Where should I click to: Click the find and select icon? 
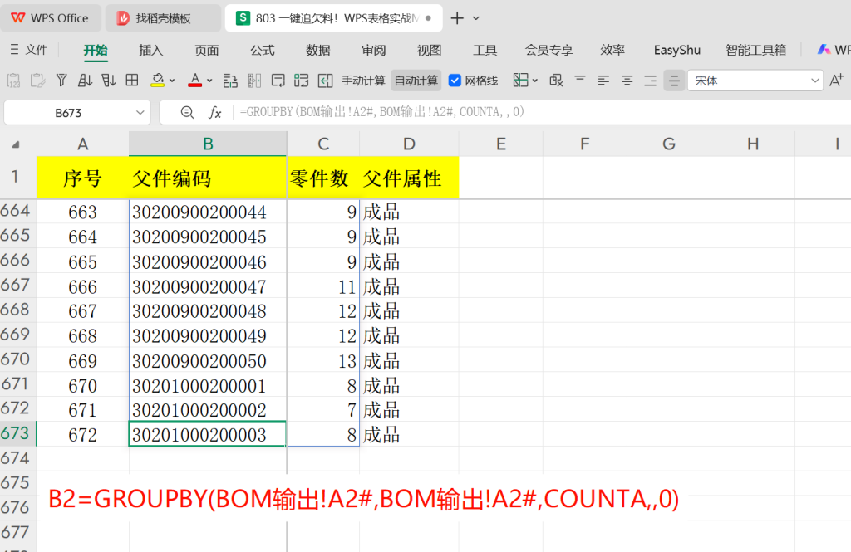(556, 81)
